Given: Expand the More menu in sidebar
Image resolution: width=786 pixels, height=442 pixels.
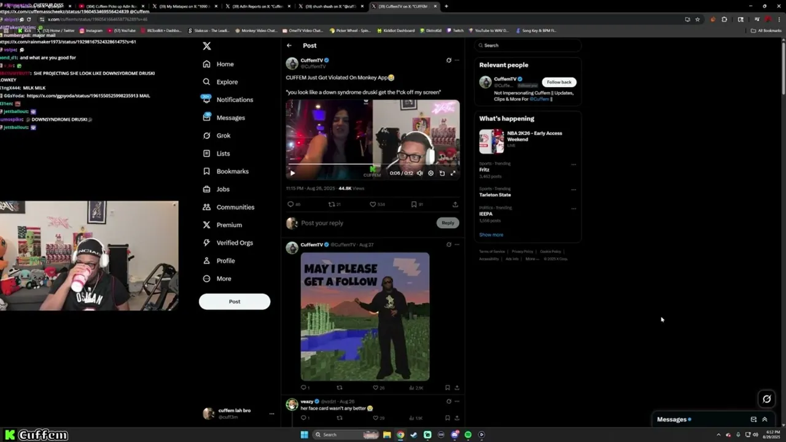Looking at the screenshot, I should point(217,279).
